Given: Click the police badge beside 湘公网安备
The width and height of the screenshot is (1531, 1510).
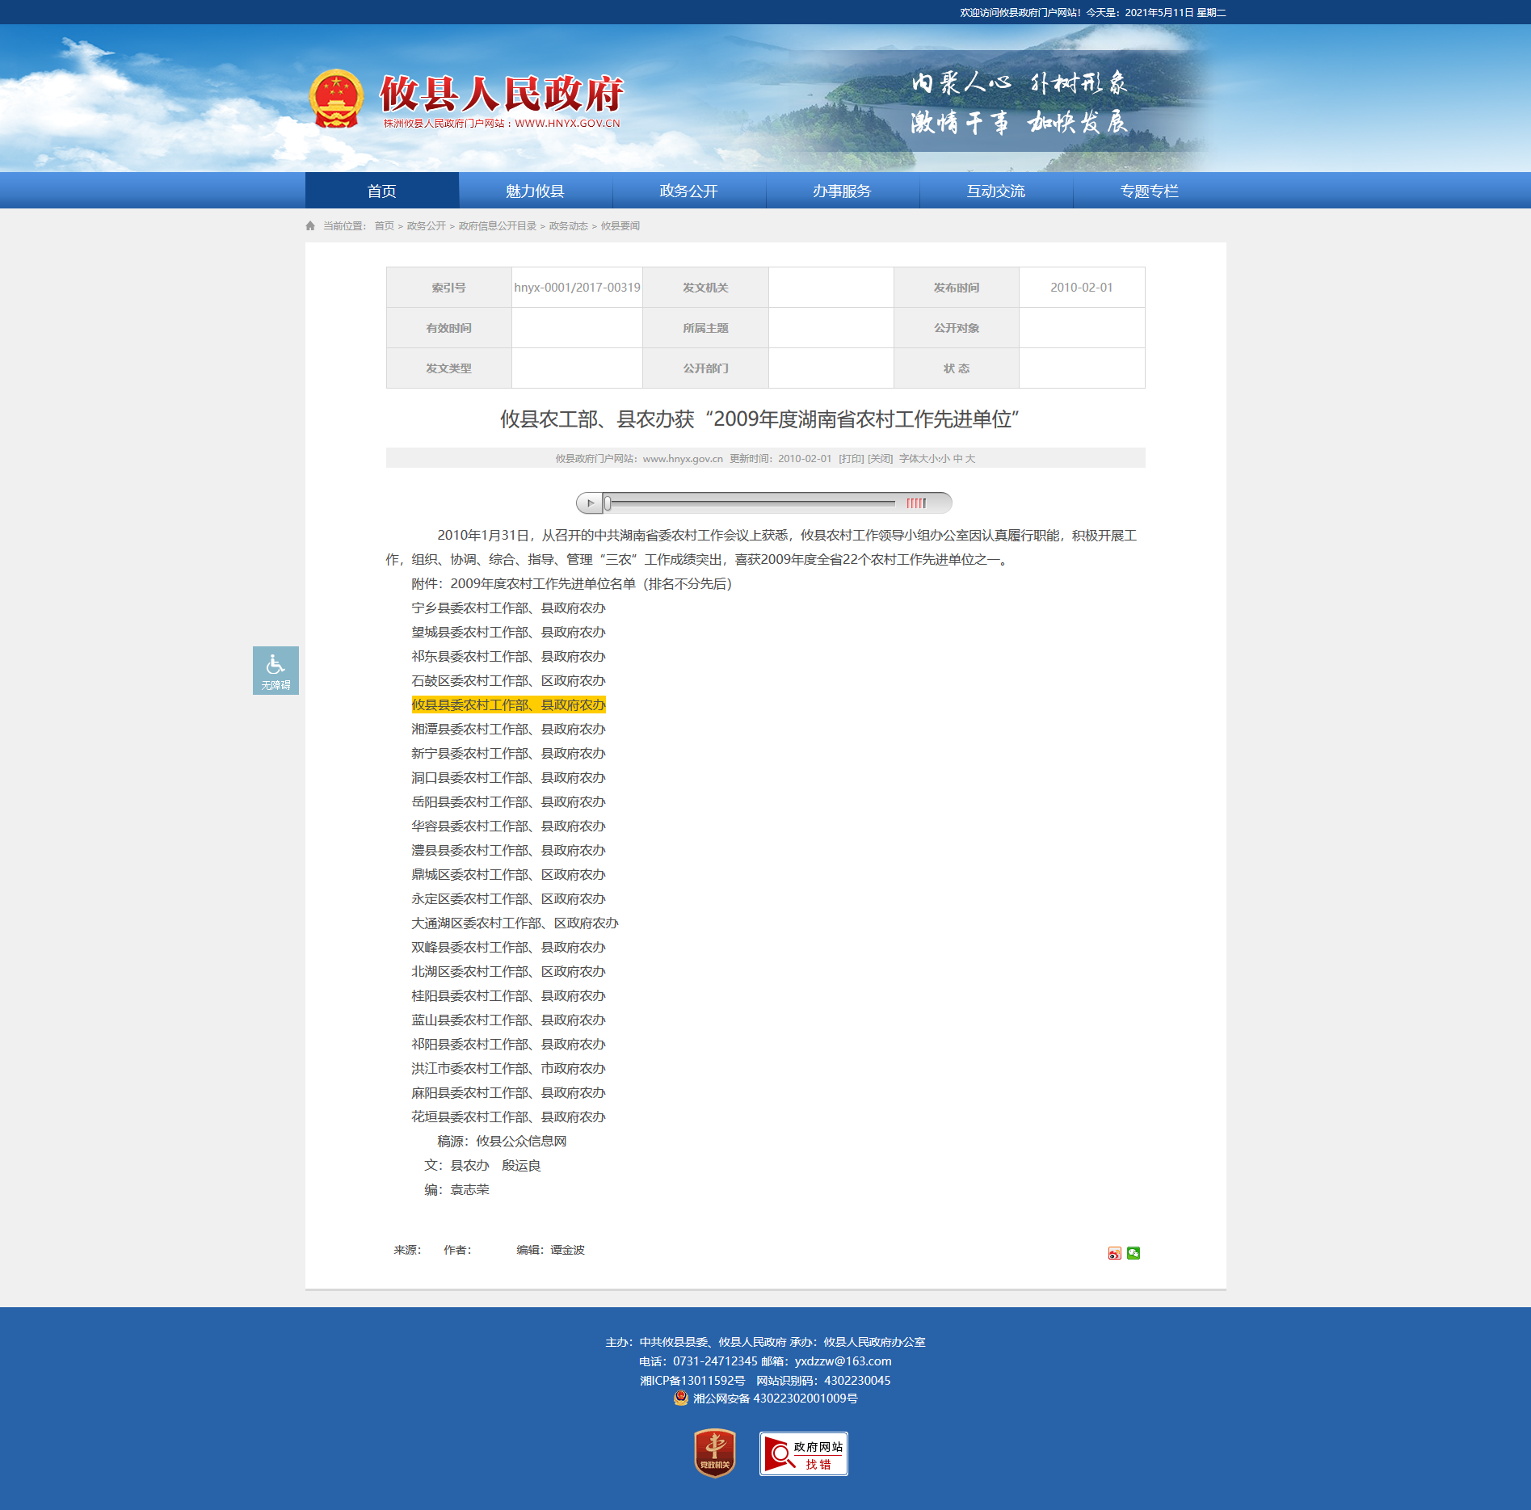Looking at the screenshot, I should pos(681,1399).
